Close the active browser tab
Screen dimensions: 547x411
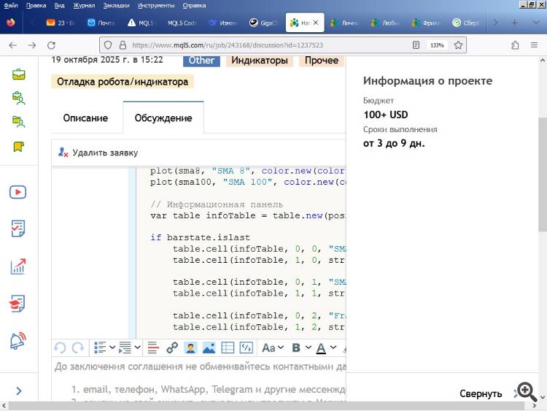pos(316,23)
